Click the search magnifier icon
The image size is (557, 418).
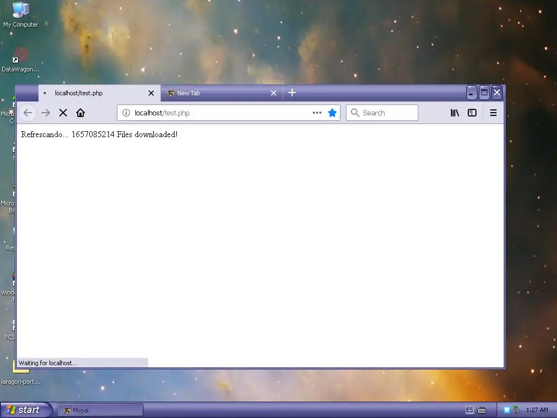tap(355, 113)
